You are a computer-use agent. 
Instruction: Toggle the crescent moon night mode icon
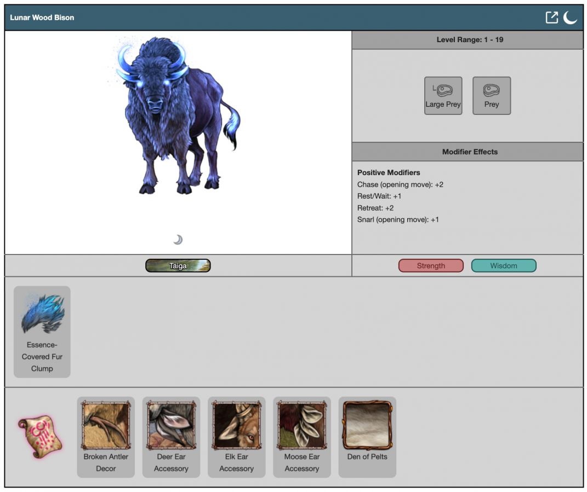tap(570, 18)
